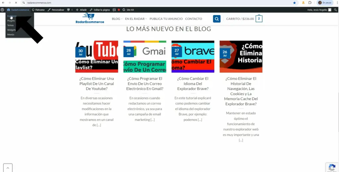
Task: Open CARRITO / $236.00 link
Action: point(240,19)
